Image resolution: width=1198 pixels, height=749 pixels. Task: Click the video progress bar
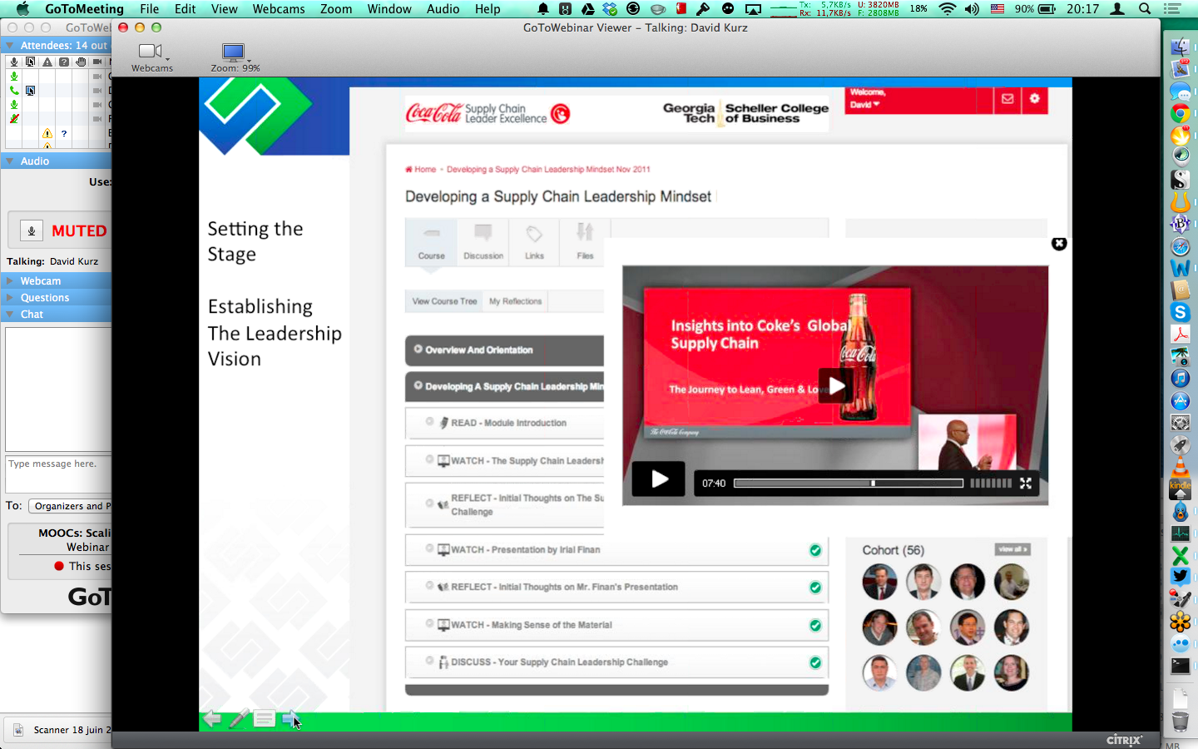click(849, 484)
